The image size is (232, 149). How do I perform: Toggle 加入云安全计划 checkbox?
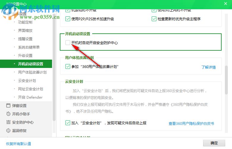point(68,123)
